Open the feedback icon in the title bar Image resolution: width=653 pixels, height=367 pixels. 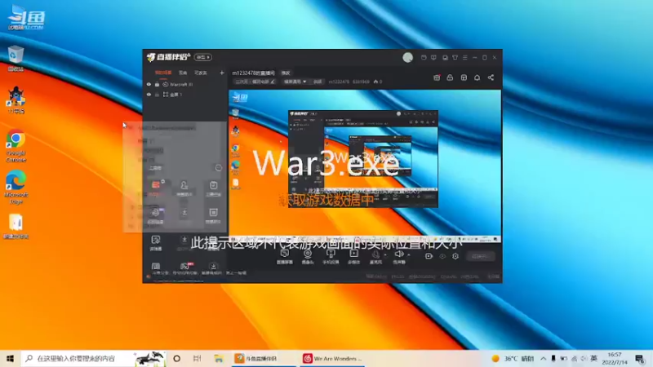pyautogui.click(x=433, y=57)
